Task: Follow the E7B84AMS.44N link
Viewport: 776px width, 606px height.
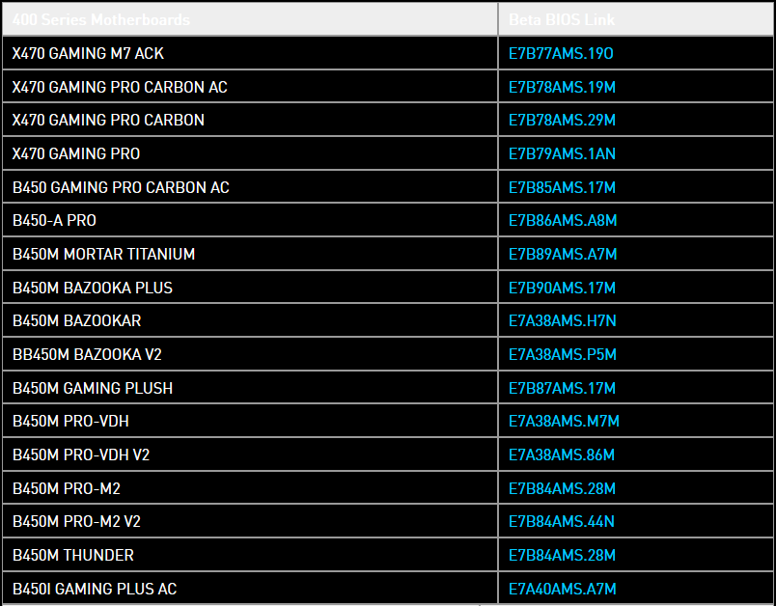Action: coord(561,522)
